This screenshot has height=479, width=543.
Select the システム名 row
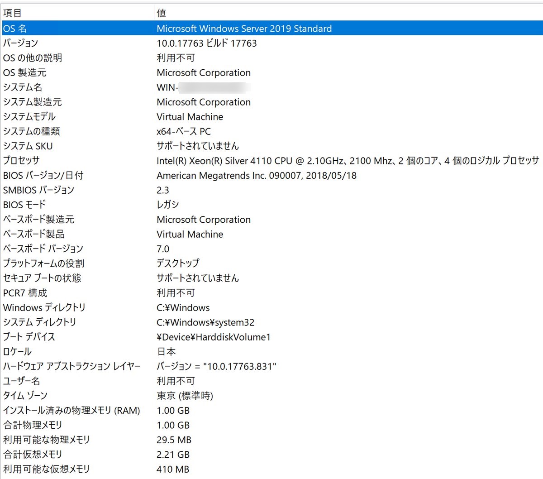pos(271,87)
